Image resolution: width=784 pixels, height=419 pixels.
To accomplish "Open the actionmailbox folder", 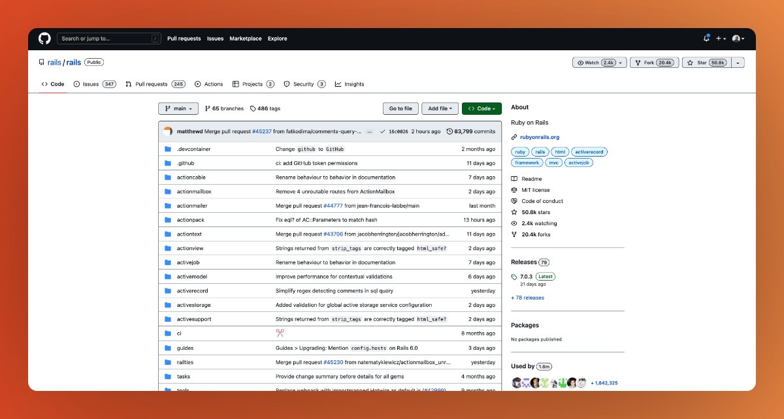I will click(194, 192).
